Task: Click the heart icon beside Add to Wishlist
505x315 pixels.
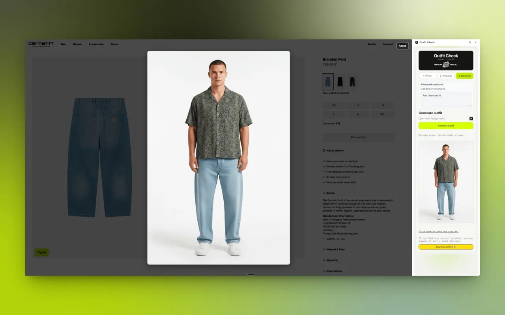Action: [x=324, y=150]
